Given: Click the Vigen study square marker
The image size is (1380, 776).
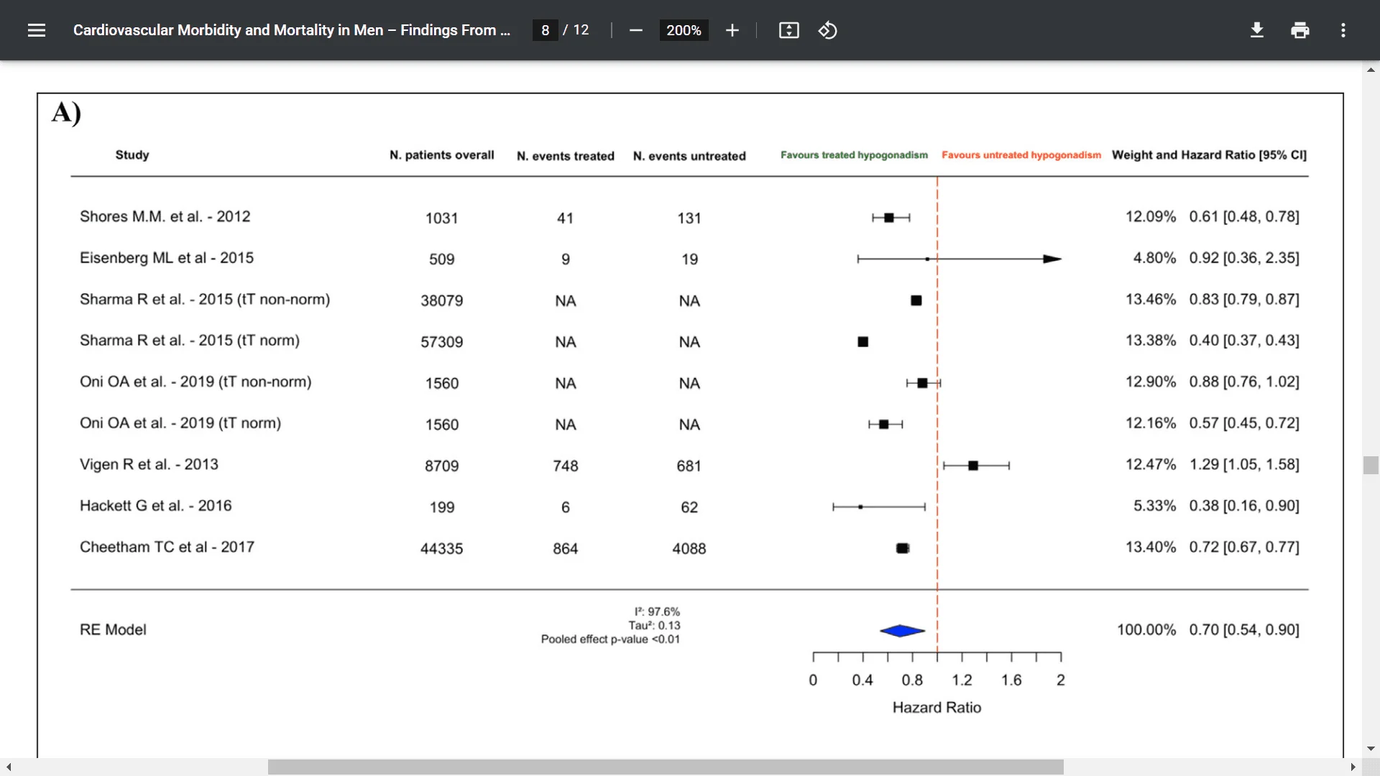Looking at the screenshot, I should 973,466.
